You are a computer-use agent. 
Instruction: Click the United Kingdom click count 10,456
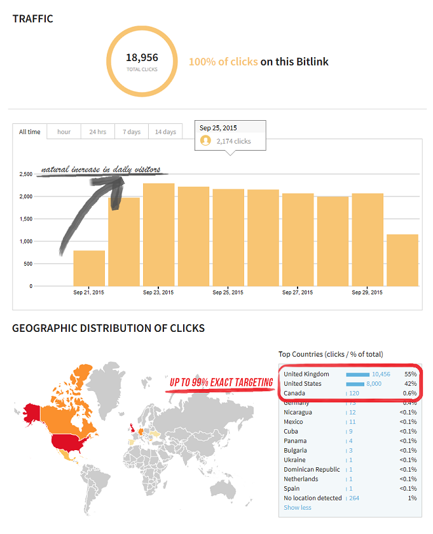point(381,374)
